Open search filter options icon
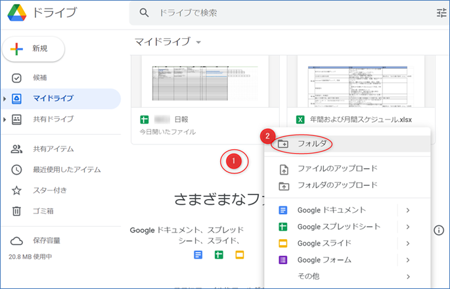 [x=441, y=13]
